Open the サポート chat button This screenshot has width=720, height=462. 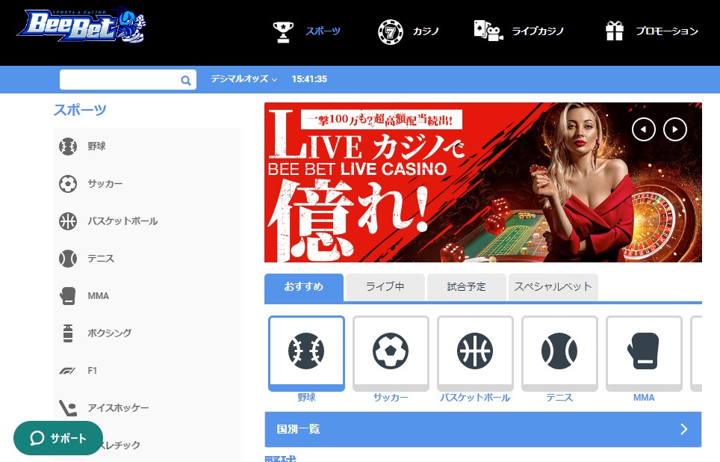tap(58, 438)
